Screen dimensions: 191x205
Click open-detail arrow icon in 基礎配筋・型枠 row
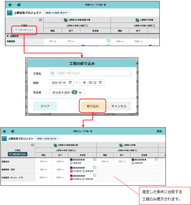[x=95, y=167]
